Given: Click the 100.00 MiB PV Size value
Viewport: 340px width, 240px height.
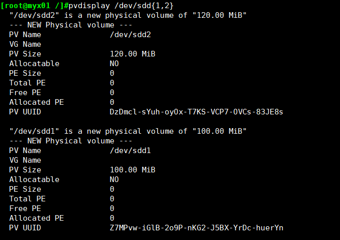Looking at the screenshot, I should coord(133,170).
